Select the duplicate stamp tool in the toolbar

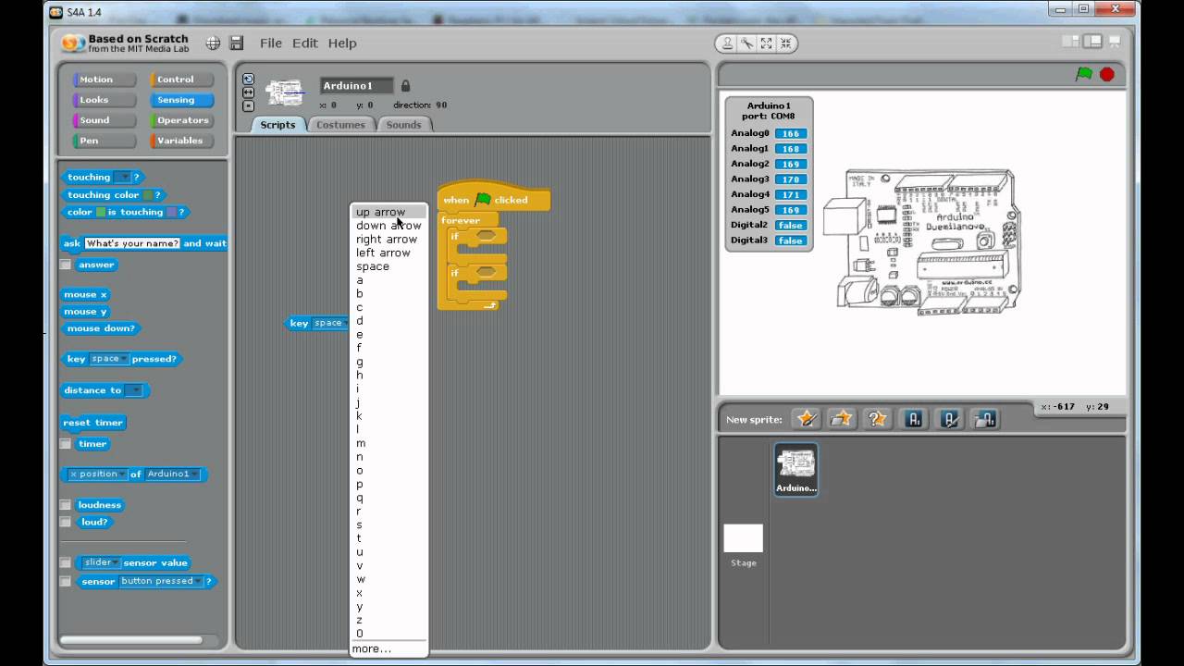pyautogui.click(x=728, y=43)
